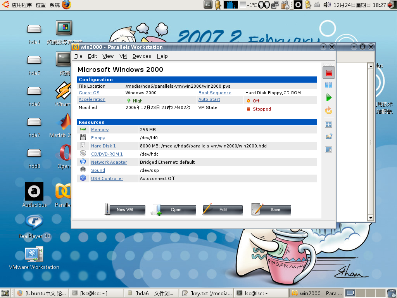Image resolution: width=397 pixels, height=298 pixels.
Task: Switch to the Ubuntu中文 论坛 Firefox taskbar item
Action: tap(41, 293)
